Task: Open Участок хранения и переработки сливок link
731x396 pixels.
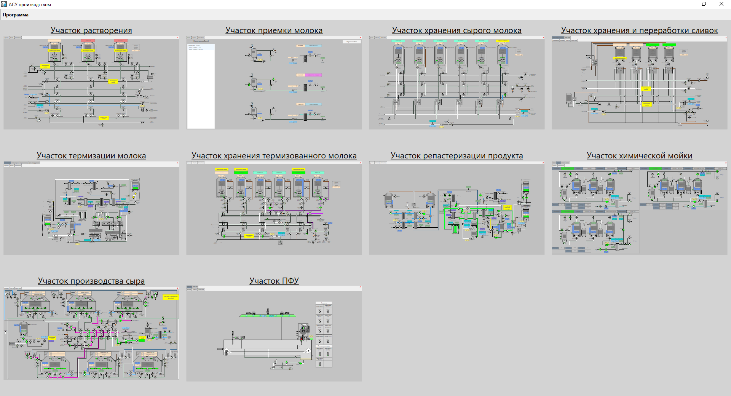Action: [x=639, y=30]
